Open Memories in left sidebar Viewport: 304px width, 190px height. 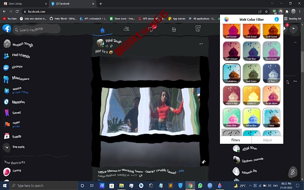[15, 102]
